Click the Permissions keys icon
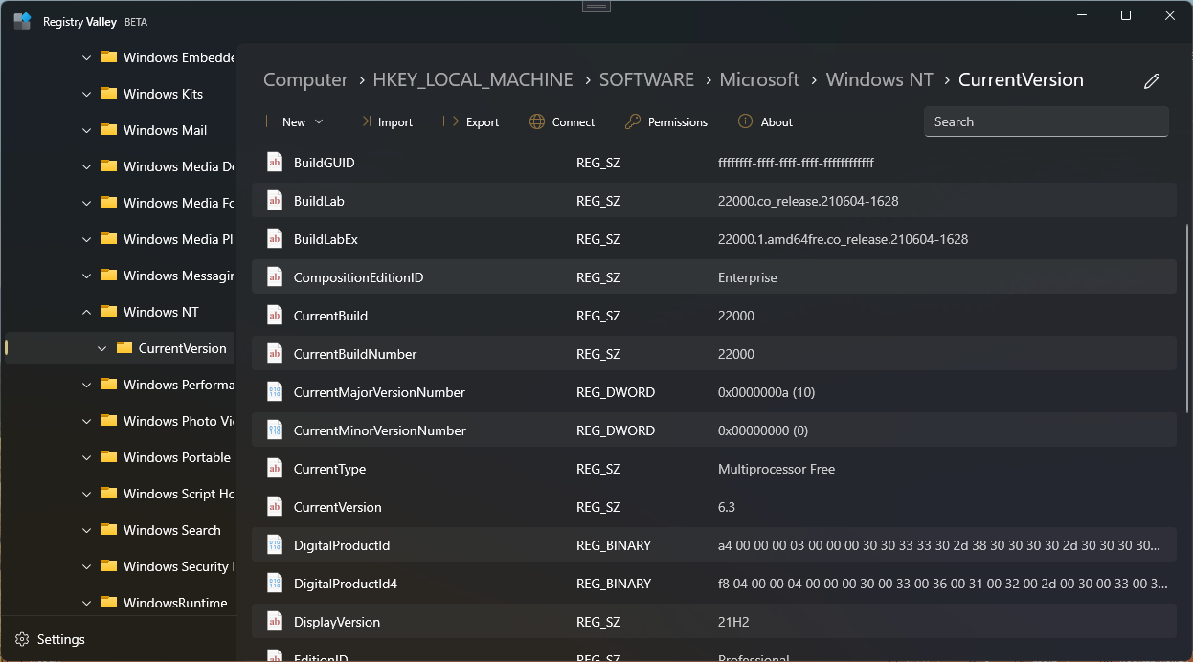 click(x=632, y=121)
